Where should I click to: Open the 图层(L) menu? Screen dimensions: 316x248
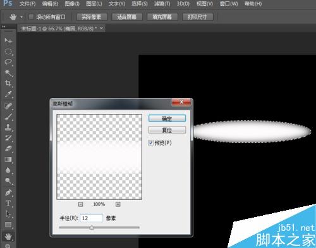point(94,4)
